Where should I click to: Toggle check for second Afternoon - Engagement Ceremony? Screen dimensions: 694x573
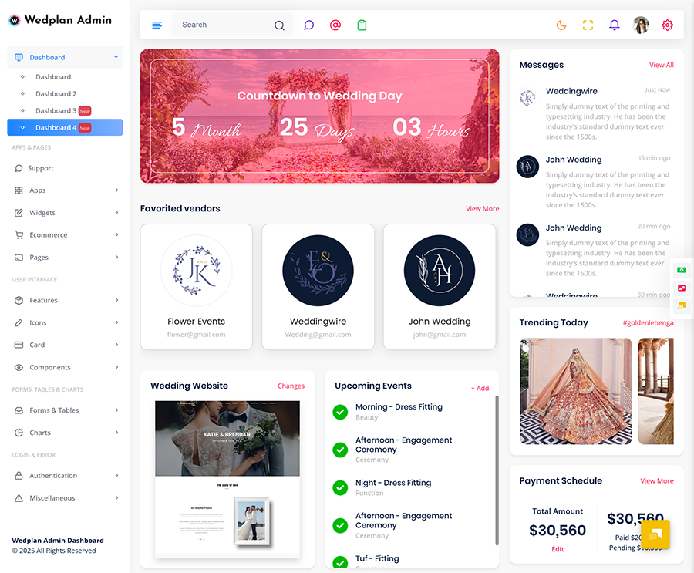coord(340,526)
